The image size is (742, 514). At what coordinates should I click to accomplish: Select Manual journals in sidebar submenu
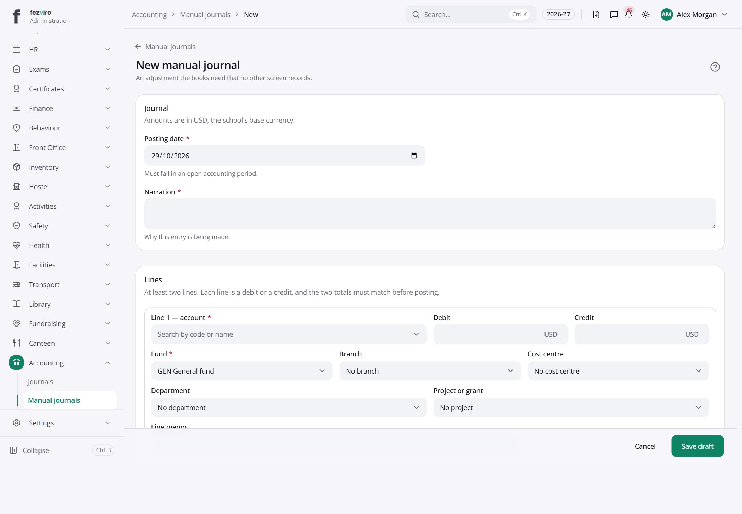[70, 400]
